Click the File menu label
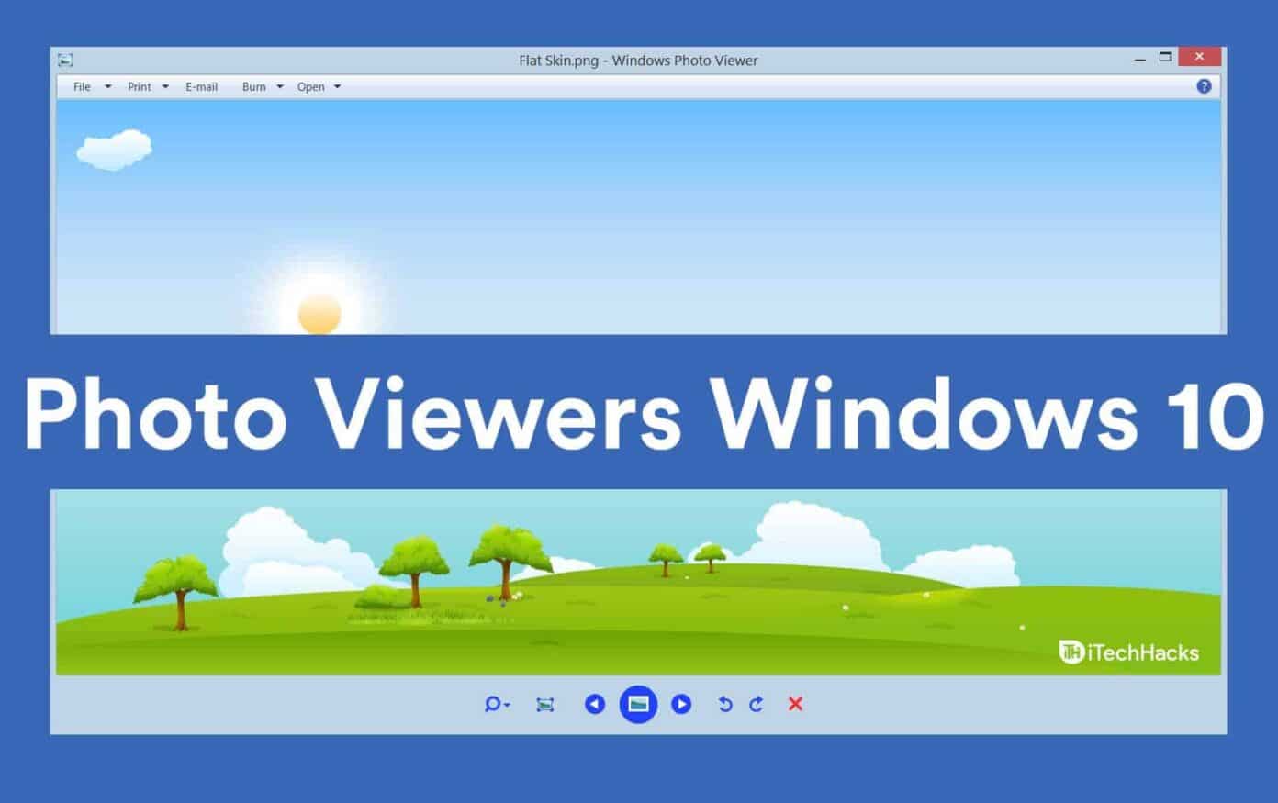This screenshot has width=1278, height=803. point(81,86)
